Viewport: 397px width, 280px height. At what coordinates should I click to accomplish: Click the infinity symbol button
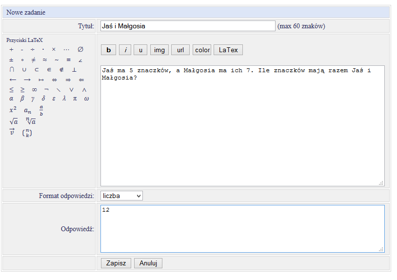[x=34, y=90]
